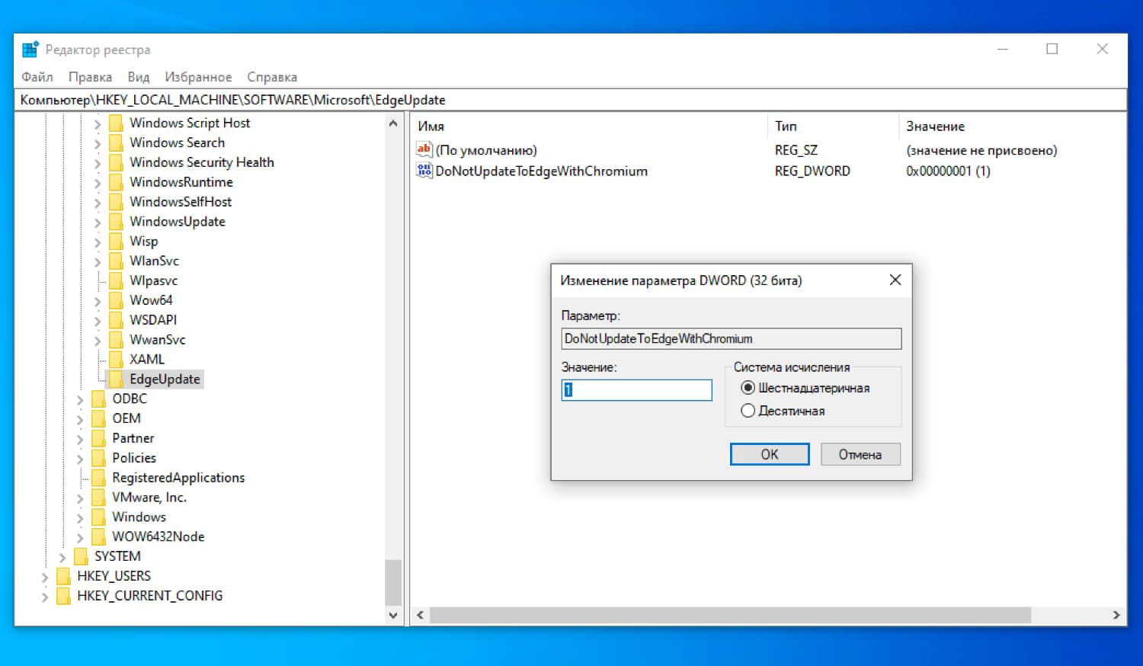Expand the HKEY_USERS tree node

pos(45,576)
